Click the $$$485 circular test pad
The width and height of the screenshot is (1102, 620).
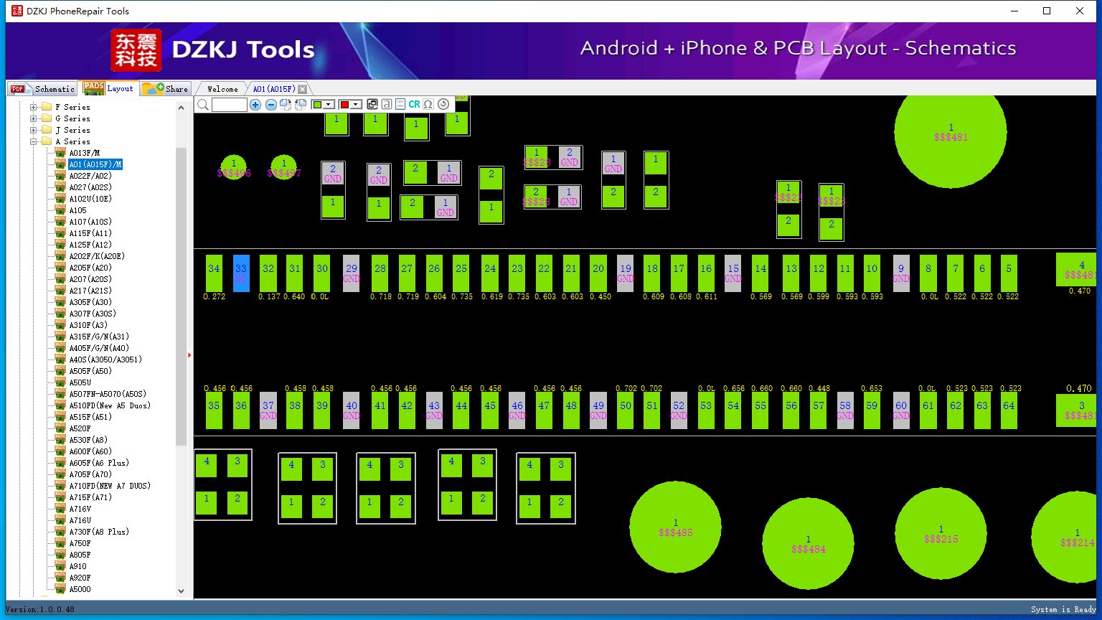[x=675, y=527]
